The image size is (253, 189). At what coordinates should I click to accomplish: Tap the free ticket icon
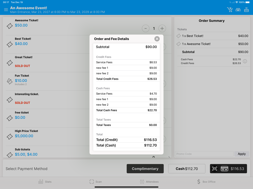[10, 118]
